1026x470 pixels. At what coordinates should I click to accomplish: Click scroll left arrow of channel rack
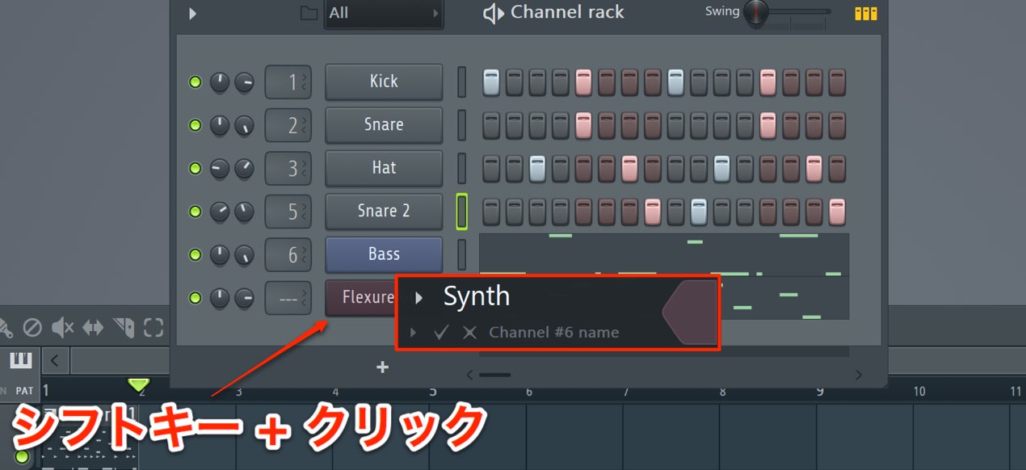[469, 375]
